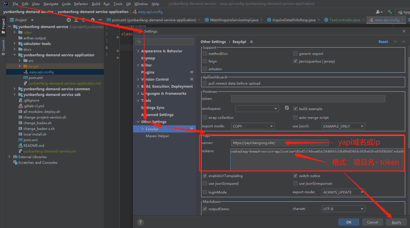The height and width of the screenshot is (228, 410).
Task: Collapse the Other Settings category
Action: point(138,122)
